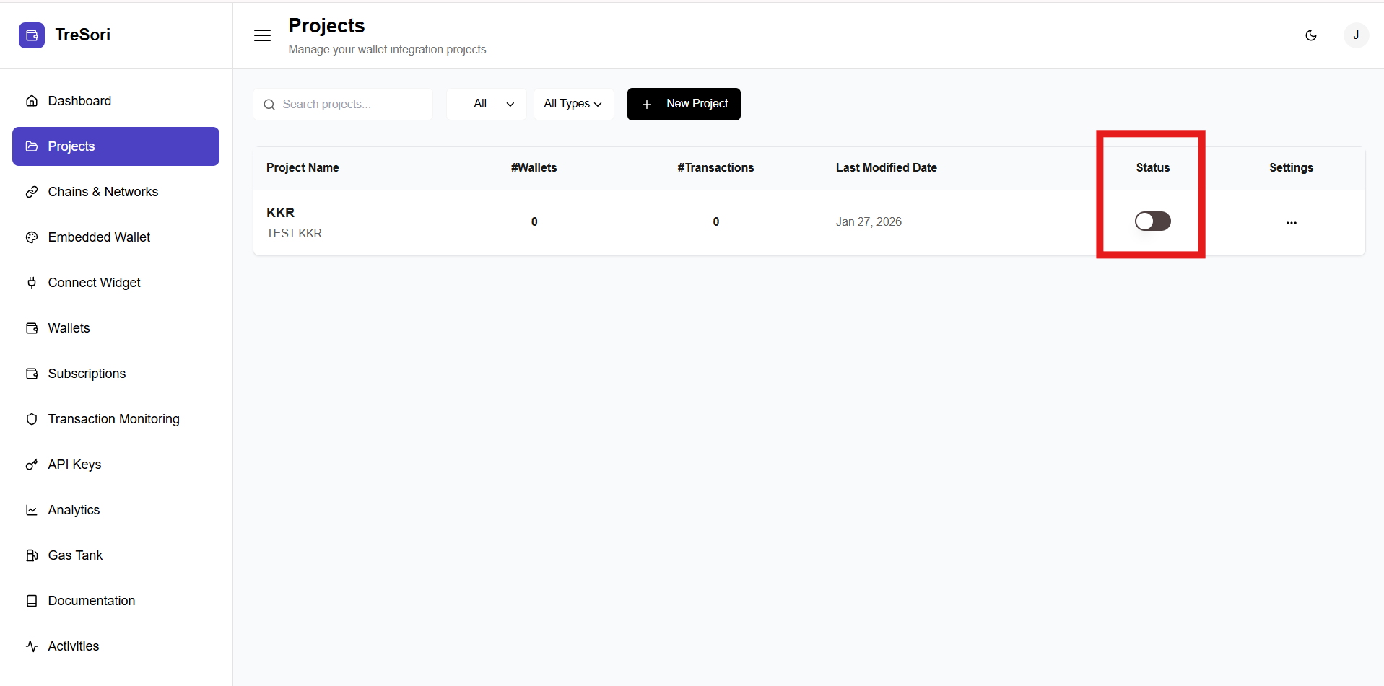Open the KKR project name link

point(280,213)
